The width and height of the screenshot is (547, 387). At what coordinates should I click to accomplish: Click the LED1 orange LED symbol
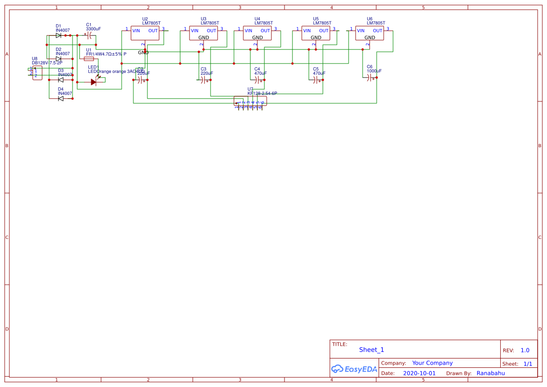coord(94,81)
